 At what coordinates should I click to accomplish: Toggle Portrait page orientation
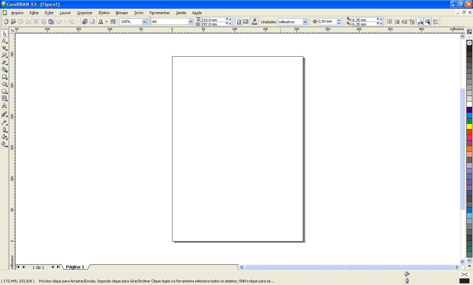point(239,22)
